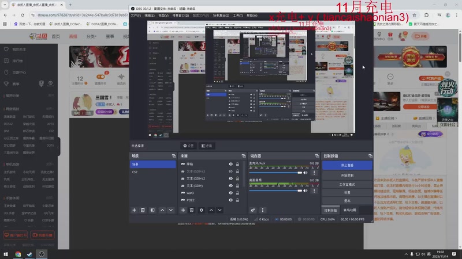Viewport: 462px width, 259px height.
Task: Click the 停止直播 button
Action: tap(347, 165)
